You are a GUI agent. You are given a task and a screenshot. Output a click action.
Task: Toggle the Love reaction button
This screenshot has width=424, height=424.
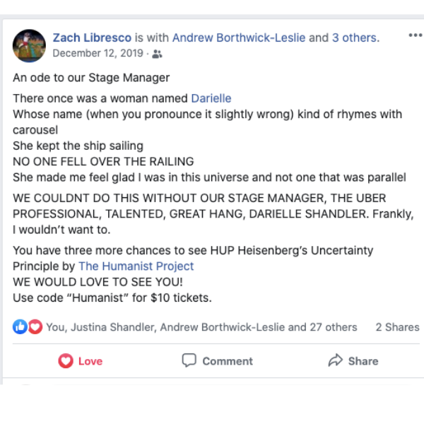coord(81,361)
